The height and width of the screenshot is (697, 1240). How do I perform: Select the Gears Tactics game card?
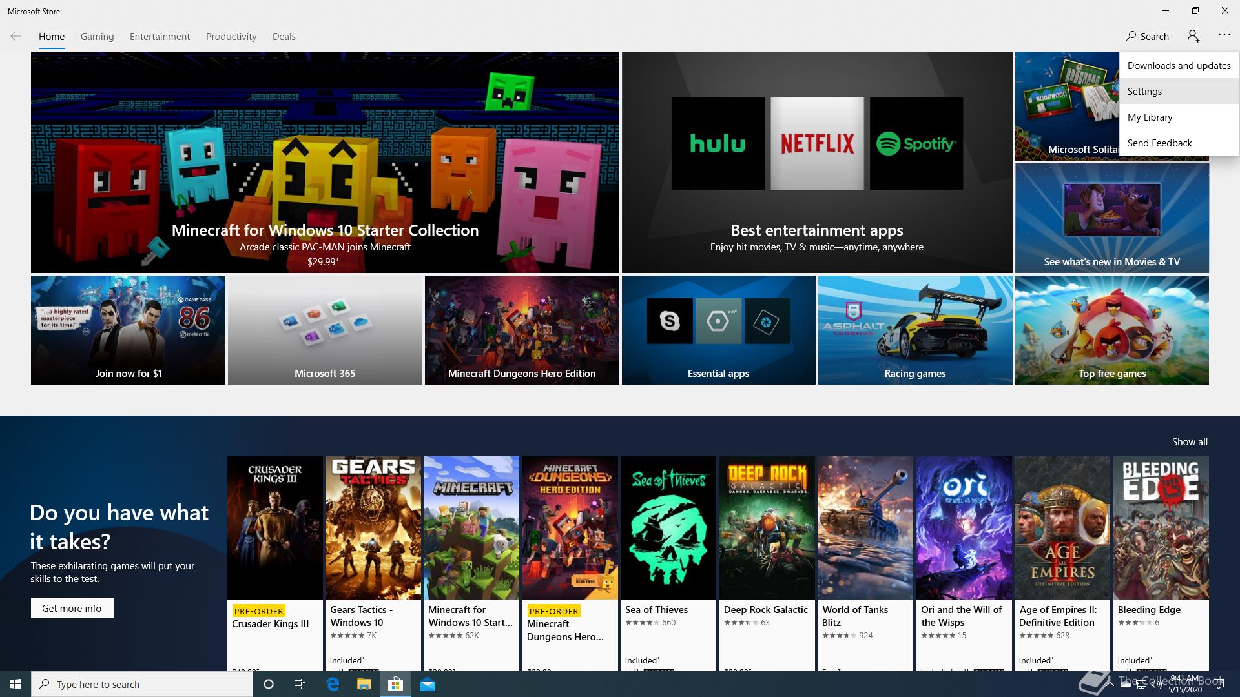[373, 563]
